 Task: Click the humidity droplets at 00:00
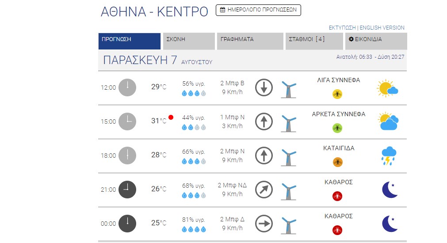pyautogui.click(x=194, y=229)
